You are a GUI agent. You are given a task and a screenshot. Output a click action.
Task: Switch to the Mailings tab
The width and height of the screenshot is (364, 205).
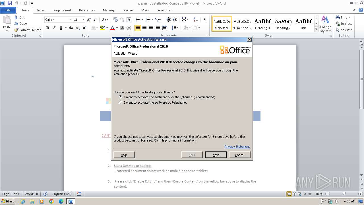pos(109,10)
